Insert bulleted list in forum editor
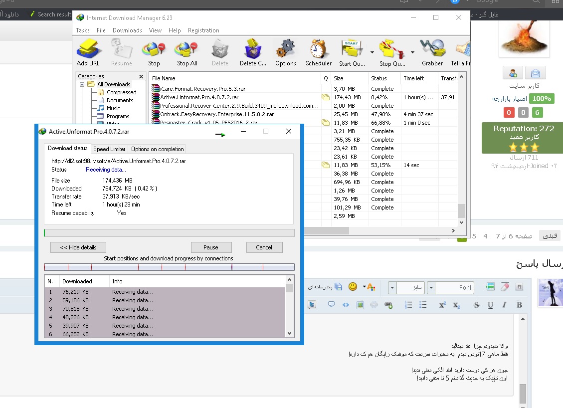 coord(423,305)
